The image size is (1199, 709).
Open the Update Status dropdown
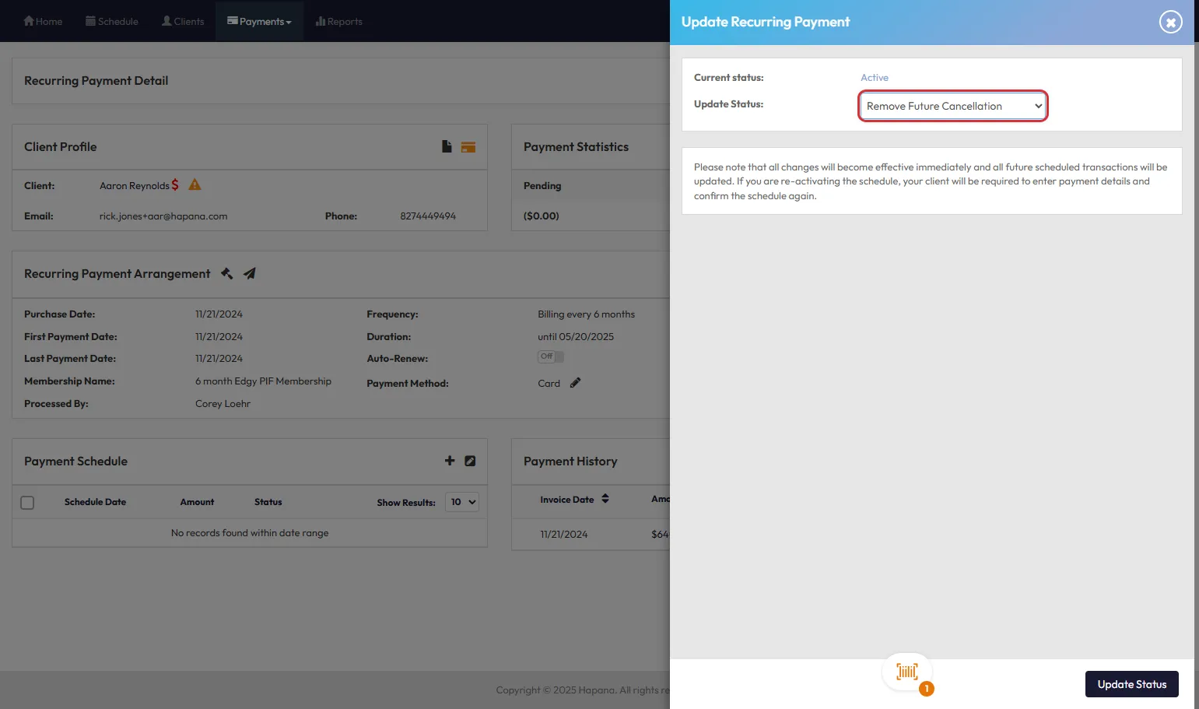tap(953, 106)
